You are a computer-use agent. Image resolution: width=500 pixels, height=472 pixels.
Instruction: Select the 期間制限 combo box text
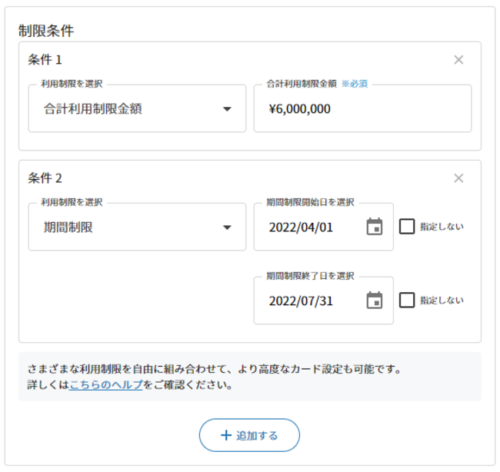68,228
